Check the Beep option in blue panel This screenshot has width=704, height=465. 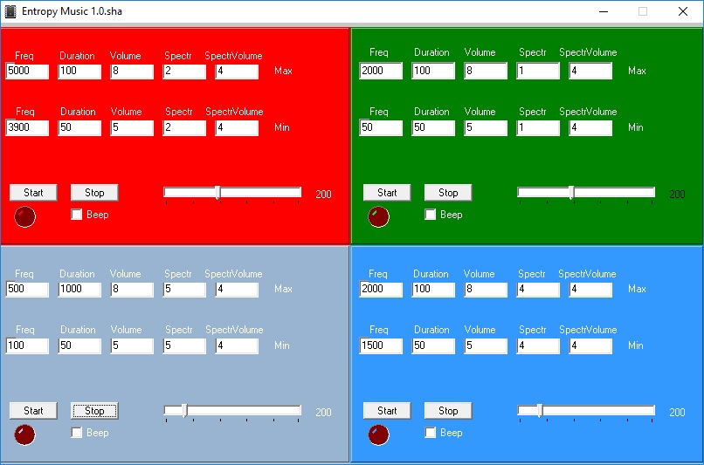pyautogui.click(x=431, y=433)
